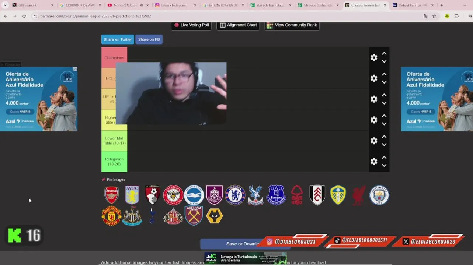Viewport: 473px width, 265px height.
Task: Switch to the Inicio / X tab
Action: pos(32,5)
